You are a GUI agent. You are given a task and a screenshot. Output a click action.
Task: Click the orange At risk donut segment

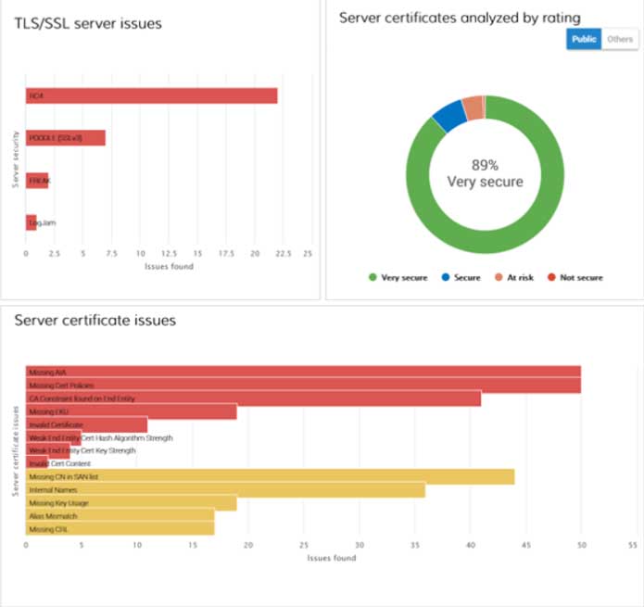tap(474, 107)
